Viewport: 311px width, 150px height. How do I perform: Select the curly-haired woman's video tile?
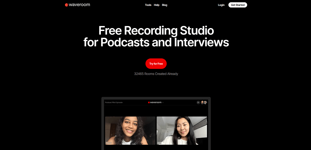(130, 130)
